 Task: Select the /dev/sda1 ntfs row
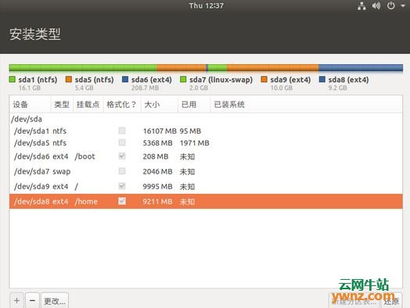(206, 131)
